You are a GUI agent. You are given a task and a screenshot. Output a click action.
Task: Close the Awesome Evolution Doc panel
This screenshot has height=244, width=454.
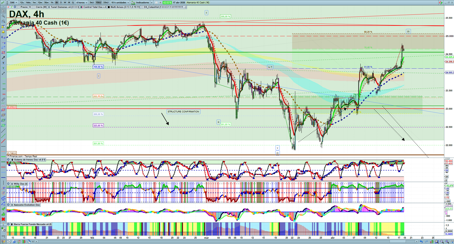[x=9, y=205]
